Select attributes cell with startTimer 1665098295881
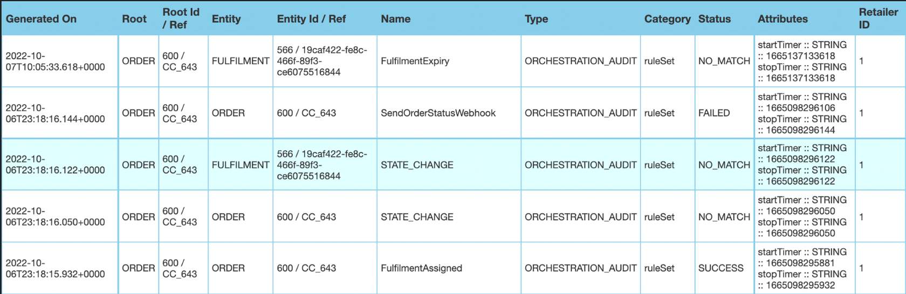 click(x=802, y=268)
